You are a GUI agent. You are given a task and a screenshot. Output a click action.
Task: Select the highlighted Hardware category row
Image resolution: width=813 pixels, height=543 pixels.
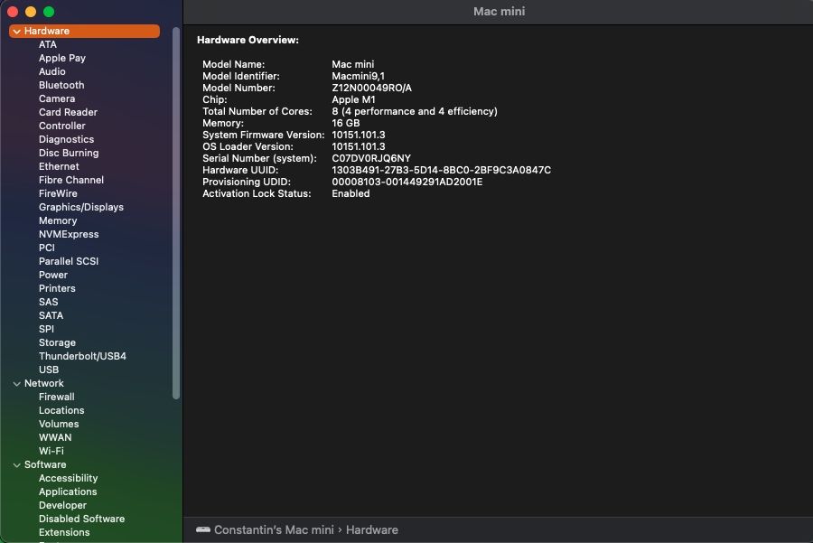[85, 31]
